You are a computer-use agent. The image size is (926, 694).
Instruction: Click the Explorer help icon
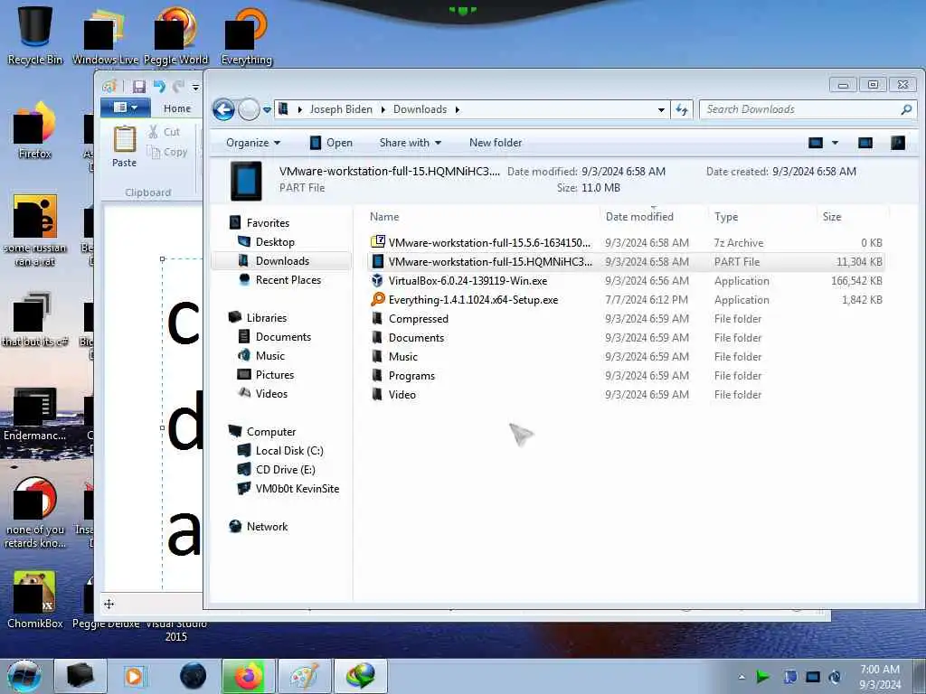[898, 143]
